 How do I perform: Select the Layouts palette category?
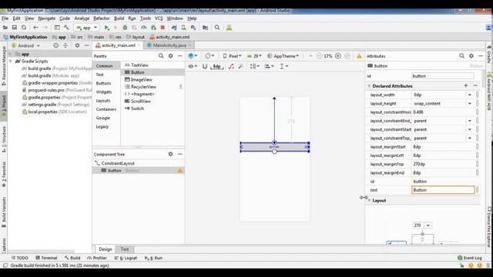(103, 101)
